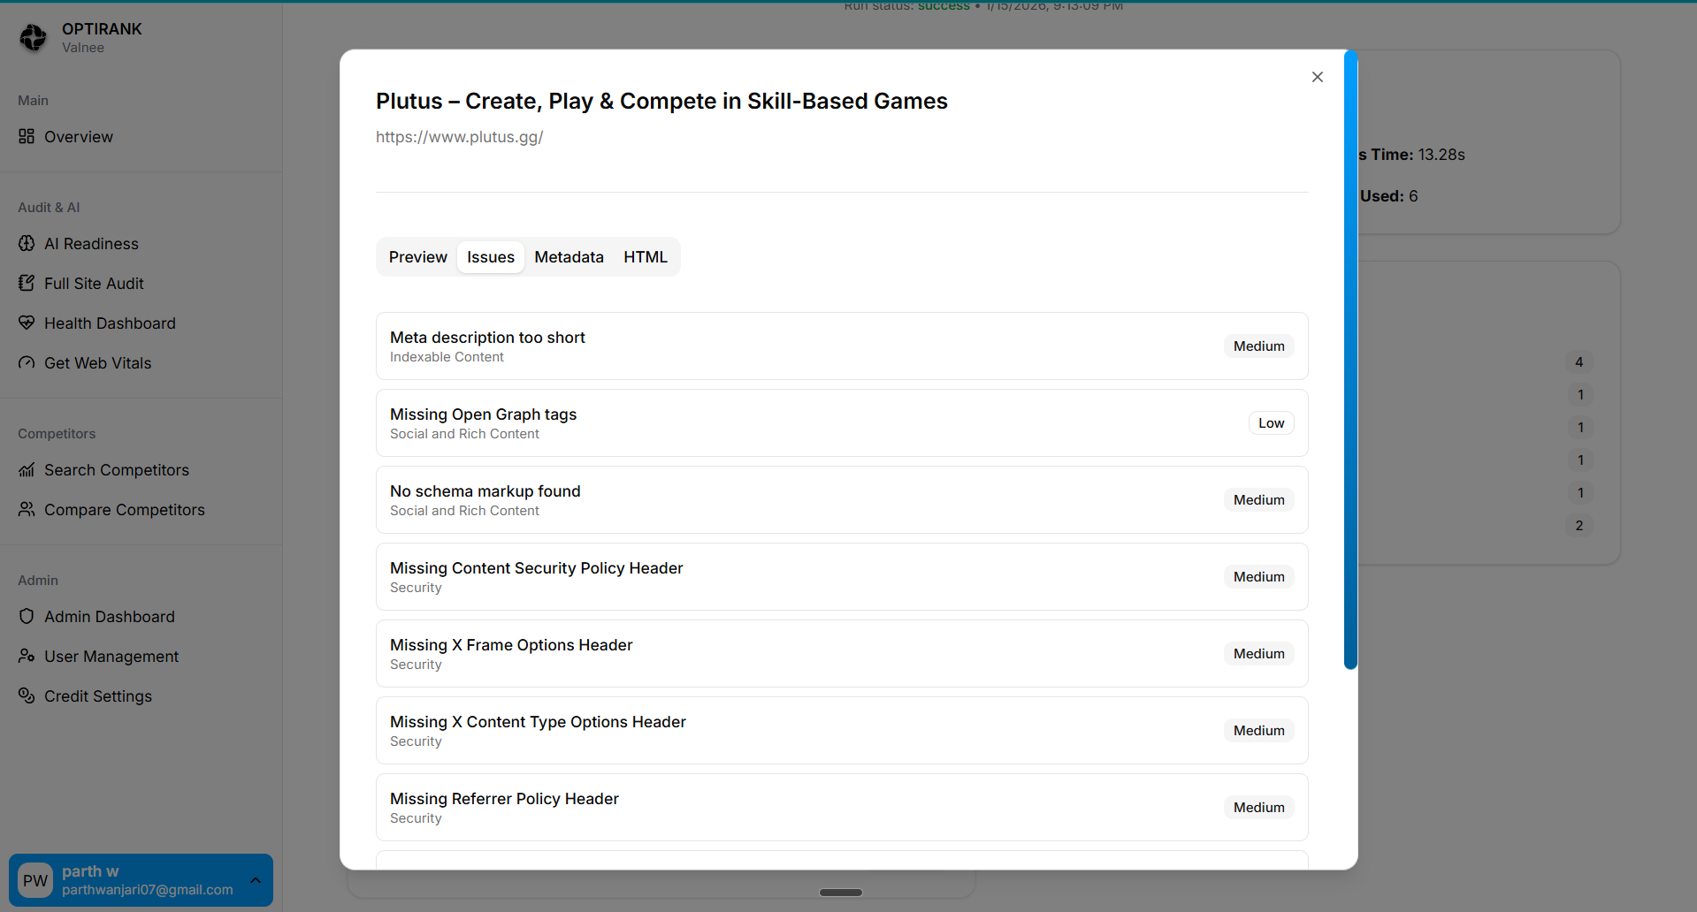
Task: Click the parthwanjari07@gmail.com email
Action: [148, 890]
